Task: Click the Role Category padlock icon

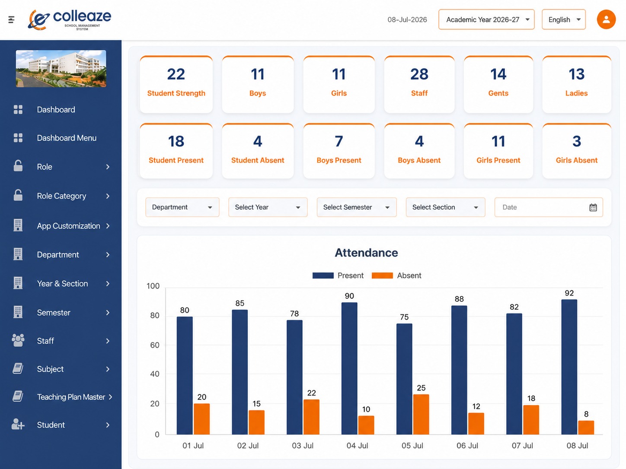Action: pos(18,195)
